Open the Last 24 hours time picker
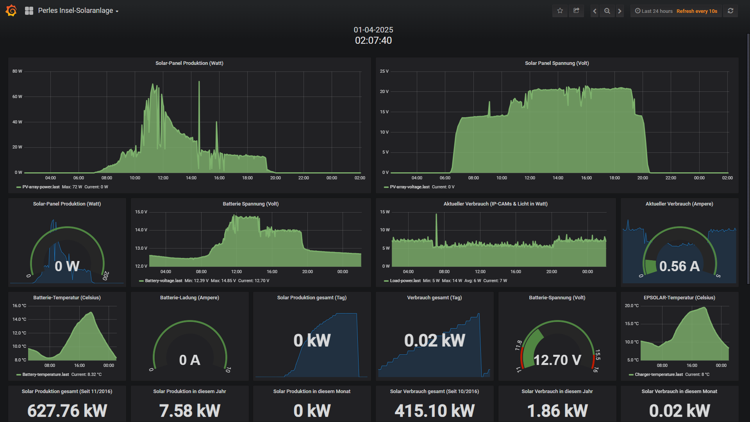750x422 pixels. [x=654, y=11]
